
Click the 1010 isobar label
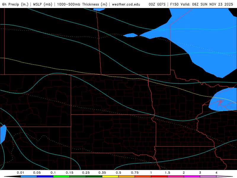(x=161, y=30)
